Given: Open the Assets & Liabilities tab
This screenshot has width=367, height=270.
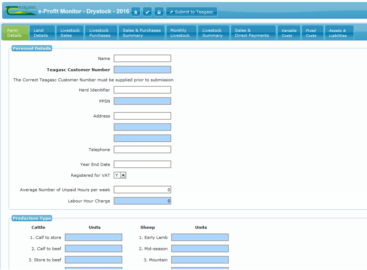Looking at the screenshot, I should pos(339,33).
